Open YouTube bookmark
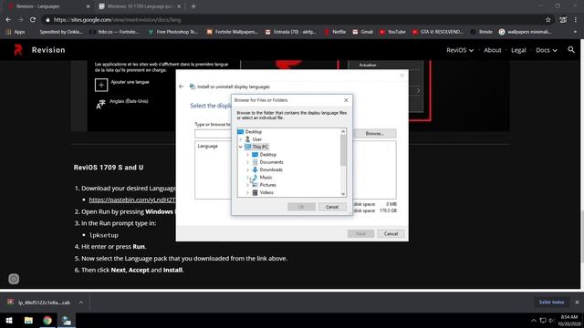Screen dimensions: 584x328 [392, 32]
